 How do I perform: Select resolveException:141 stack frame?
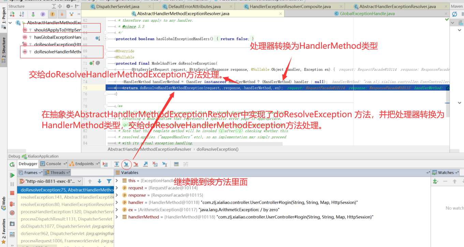coord(66,197)
